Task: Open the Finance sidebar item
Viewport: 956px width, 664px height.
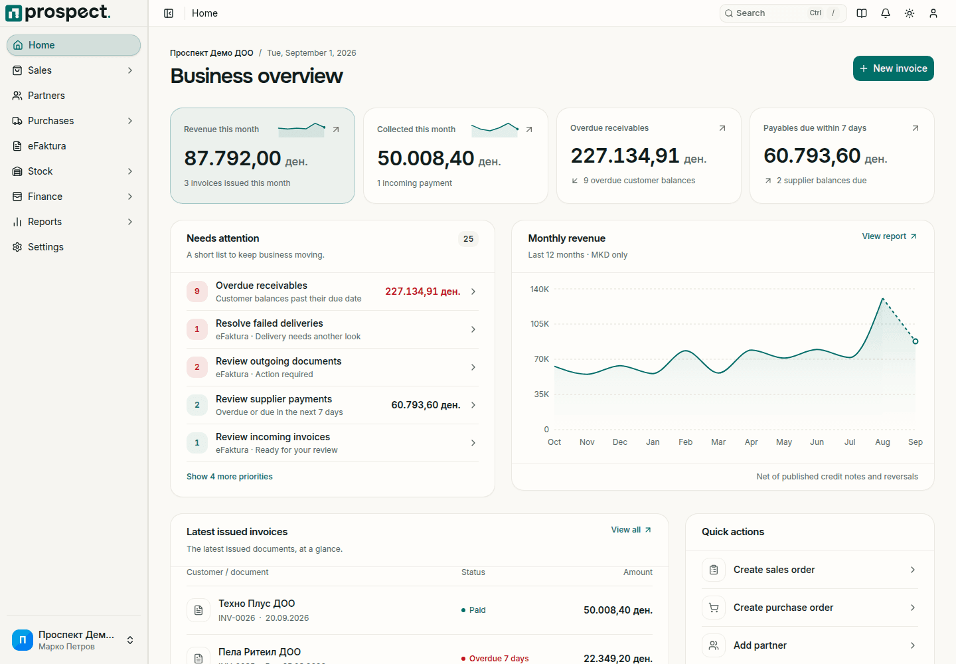Action: click(74, 197)
